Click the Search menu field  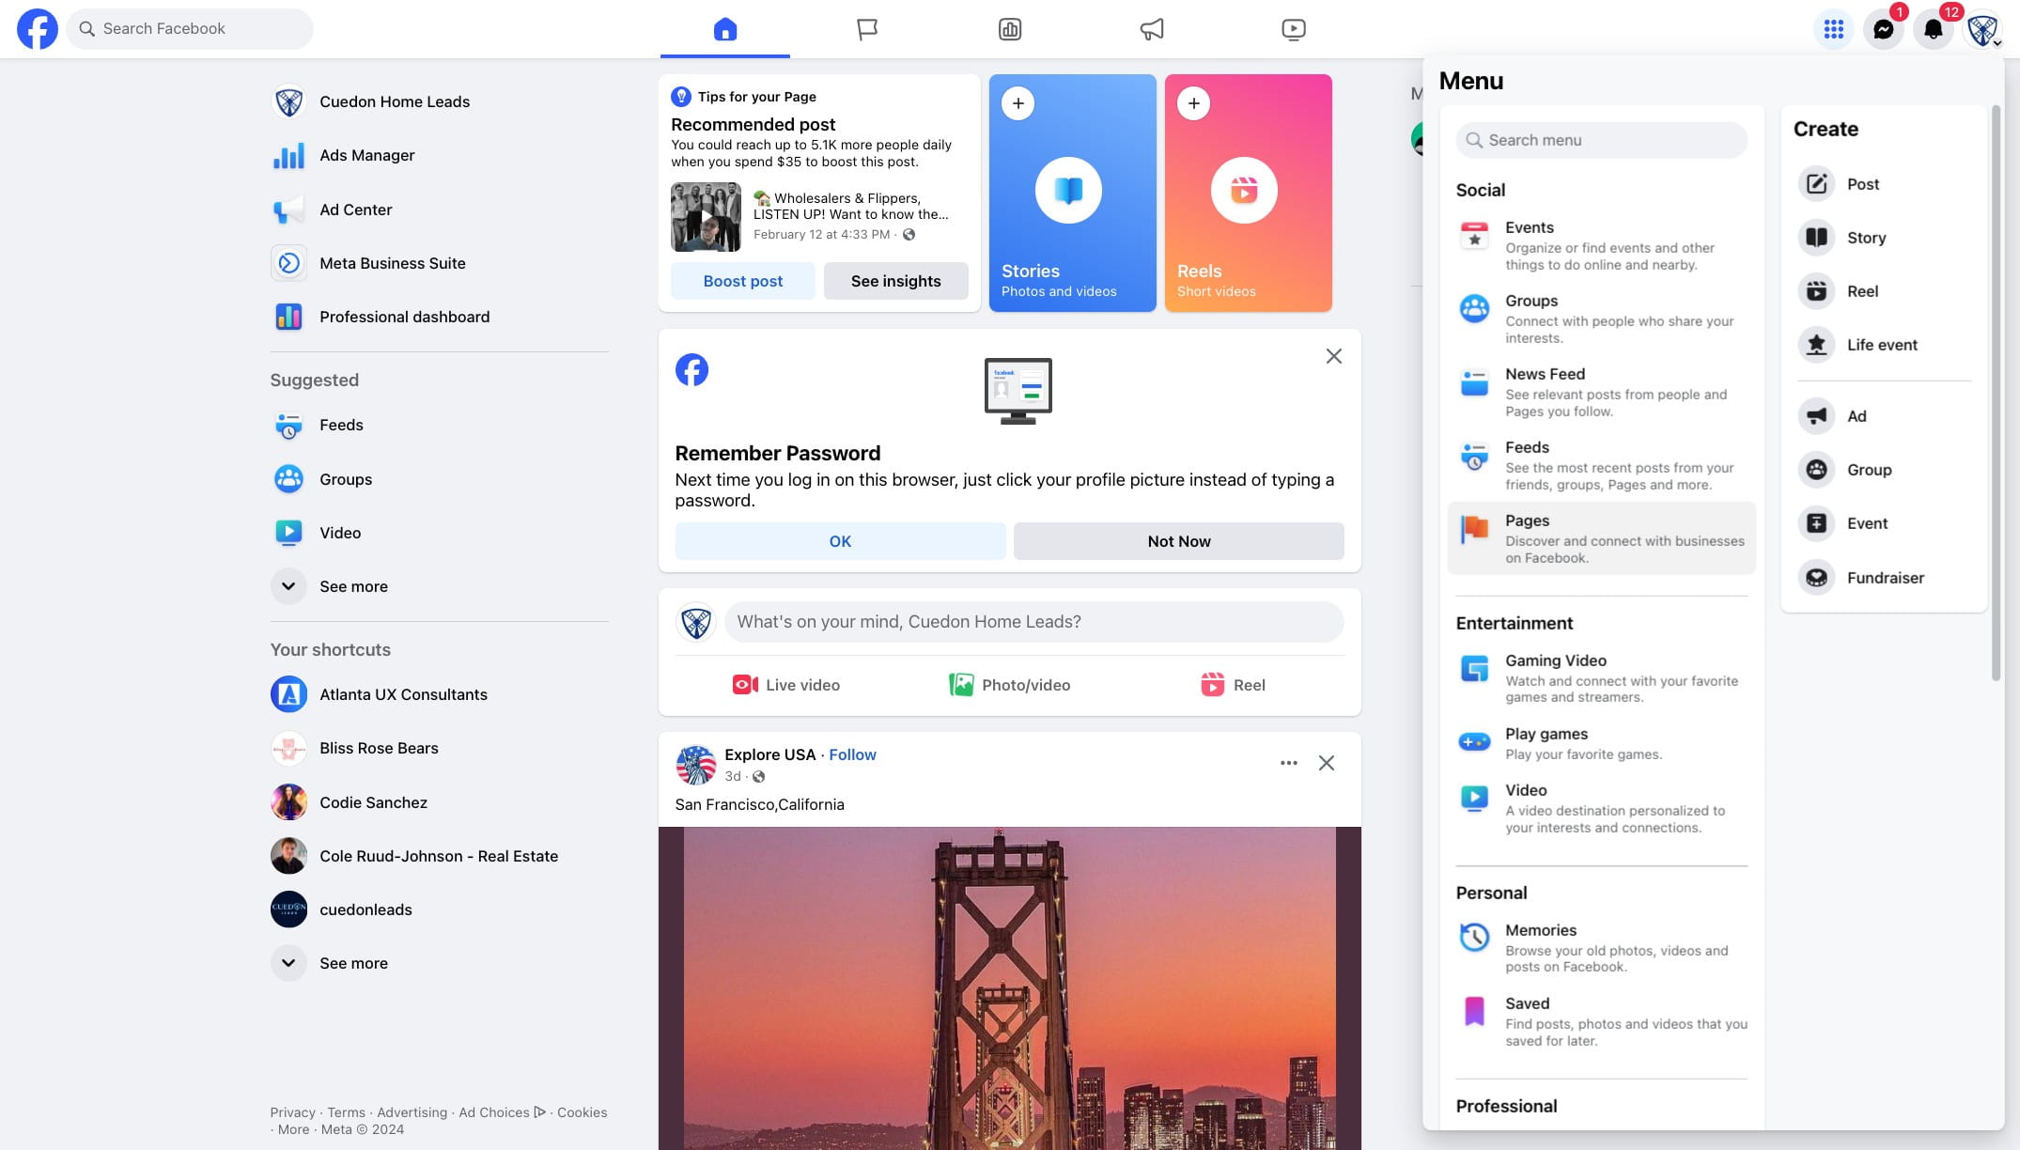pyautogui.click(x=1601, y=140)
